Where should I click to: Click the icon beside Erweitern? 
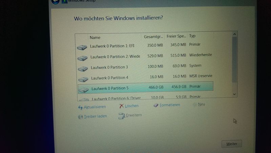[122, 116]
